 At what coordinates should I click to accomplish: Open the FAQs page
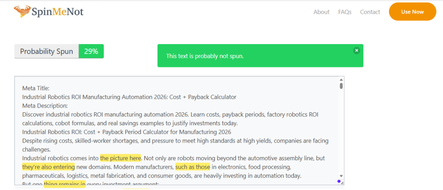[x=345, y=12]
